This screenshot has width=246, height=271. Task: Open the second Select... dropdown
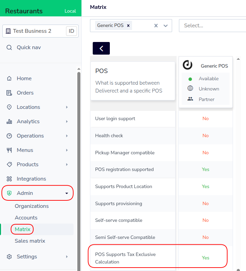212,26
